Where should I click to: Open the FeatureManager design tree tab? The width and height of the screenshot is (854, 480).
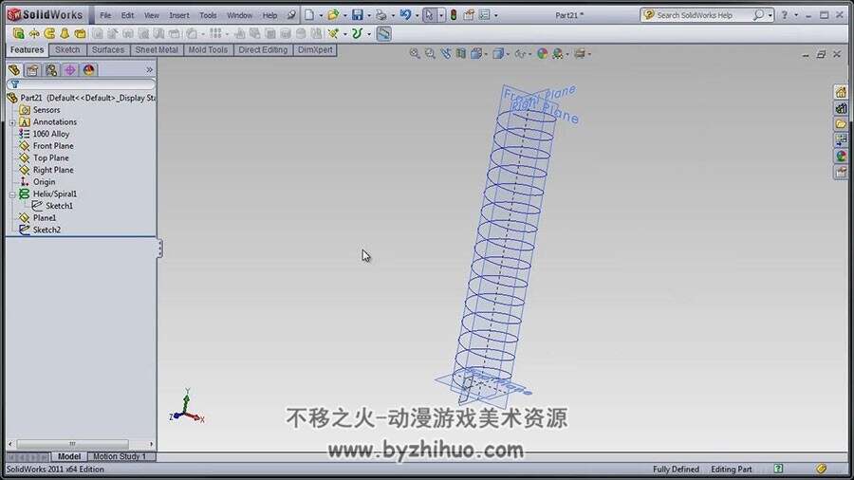click(x=14, y=70)
